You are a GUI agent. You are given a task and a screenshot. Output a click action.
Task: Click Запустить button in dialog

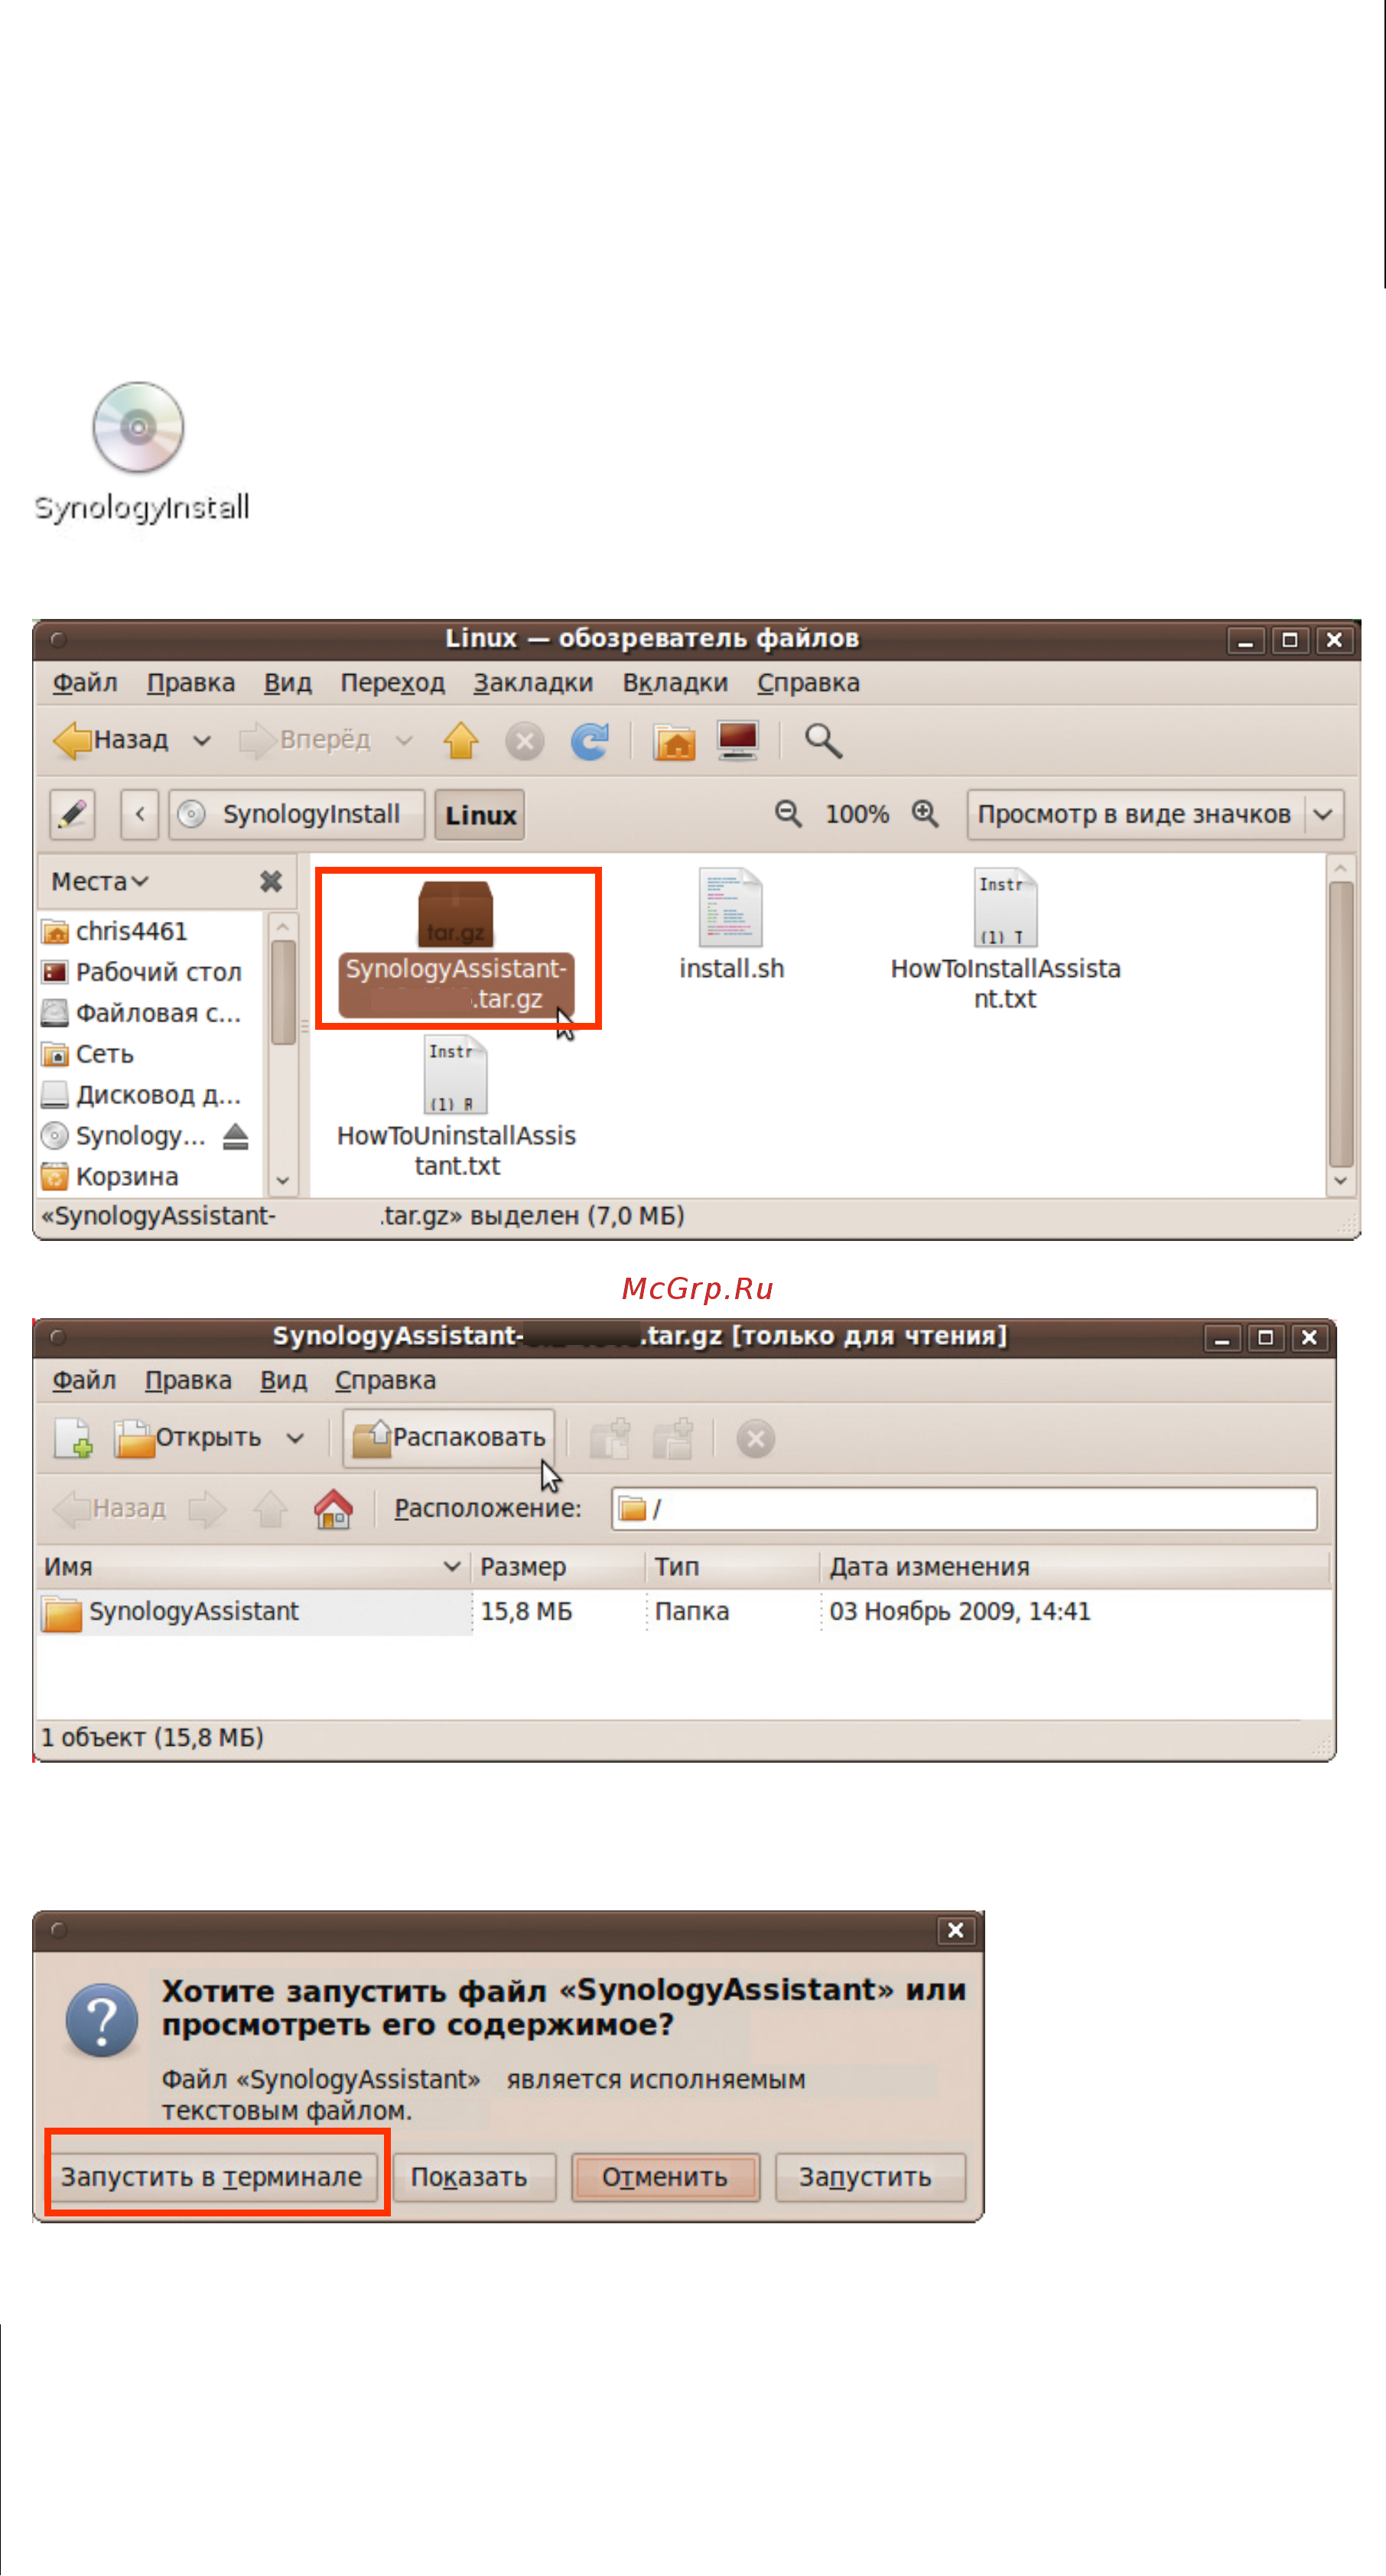pyautogui.click(x=870, y=2177)
